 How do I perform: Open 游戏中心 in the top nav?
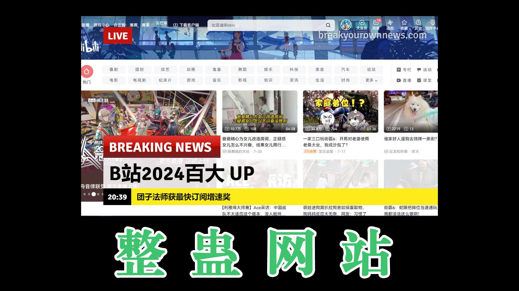point(101,25)
